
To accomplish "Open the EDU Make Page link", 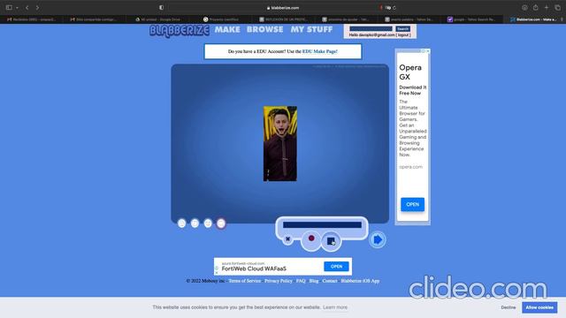I will click(320, 51).
